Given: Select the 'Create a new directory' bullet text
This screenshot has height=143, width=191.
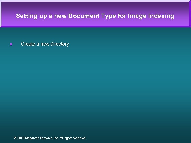Looking at the screenshot, I should click(45, 44).
